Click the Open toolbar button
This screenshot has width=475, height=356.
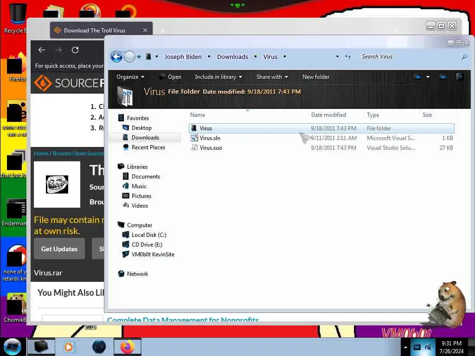click(170, 77)
